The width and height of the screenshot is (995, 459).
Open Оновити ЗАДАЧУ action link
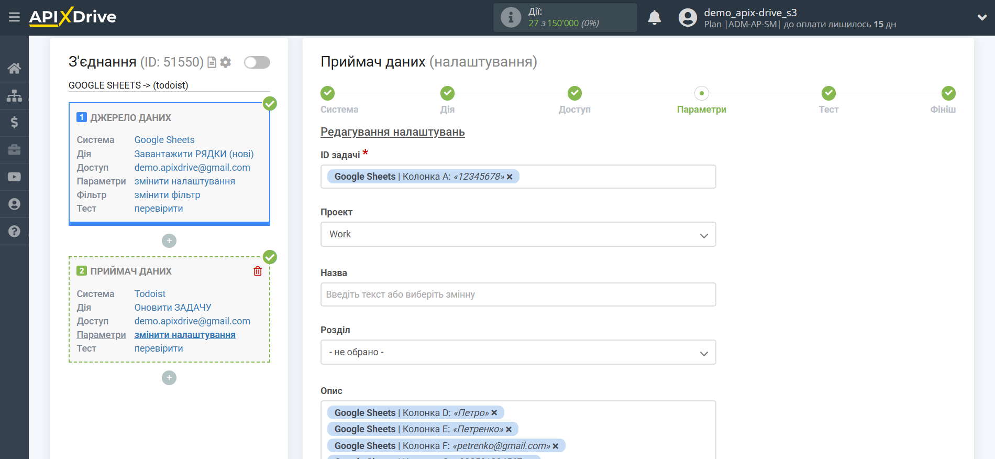coord(173,308)
